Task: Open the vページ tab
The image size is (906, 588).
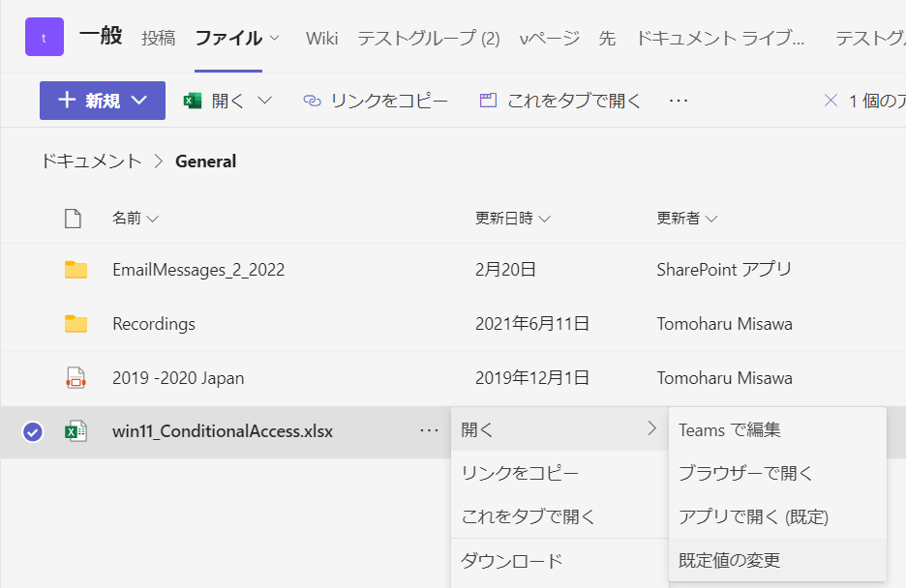Action: (550, 38)
